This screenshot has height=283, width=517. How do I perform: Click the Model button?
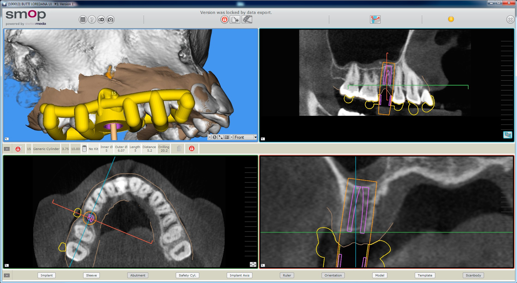(x=380, y=275)
